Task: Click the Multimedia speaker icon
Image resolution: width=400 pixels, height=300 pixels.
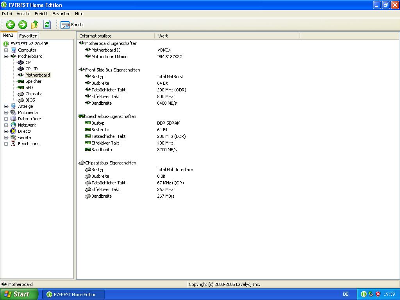Action: (13, 112)
